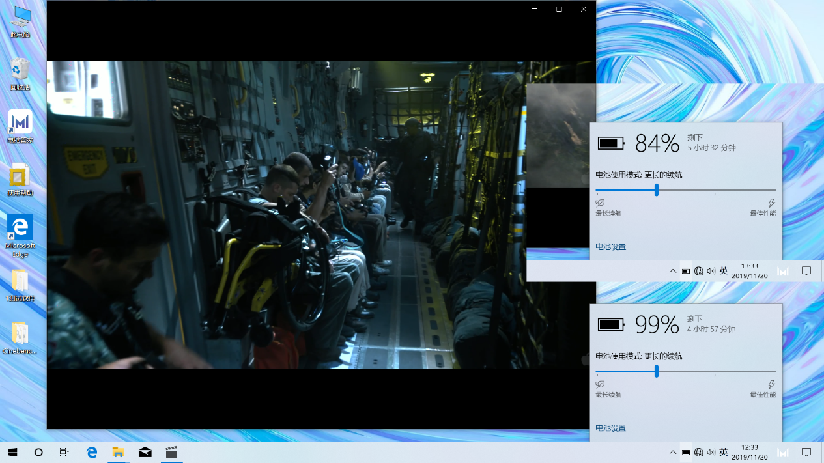Open File Explorer from the taskbar
The image size is (824, 463).
118,452
